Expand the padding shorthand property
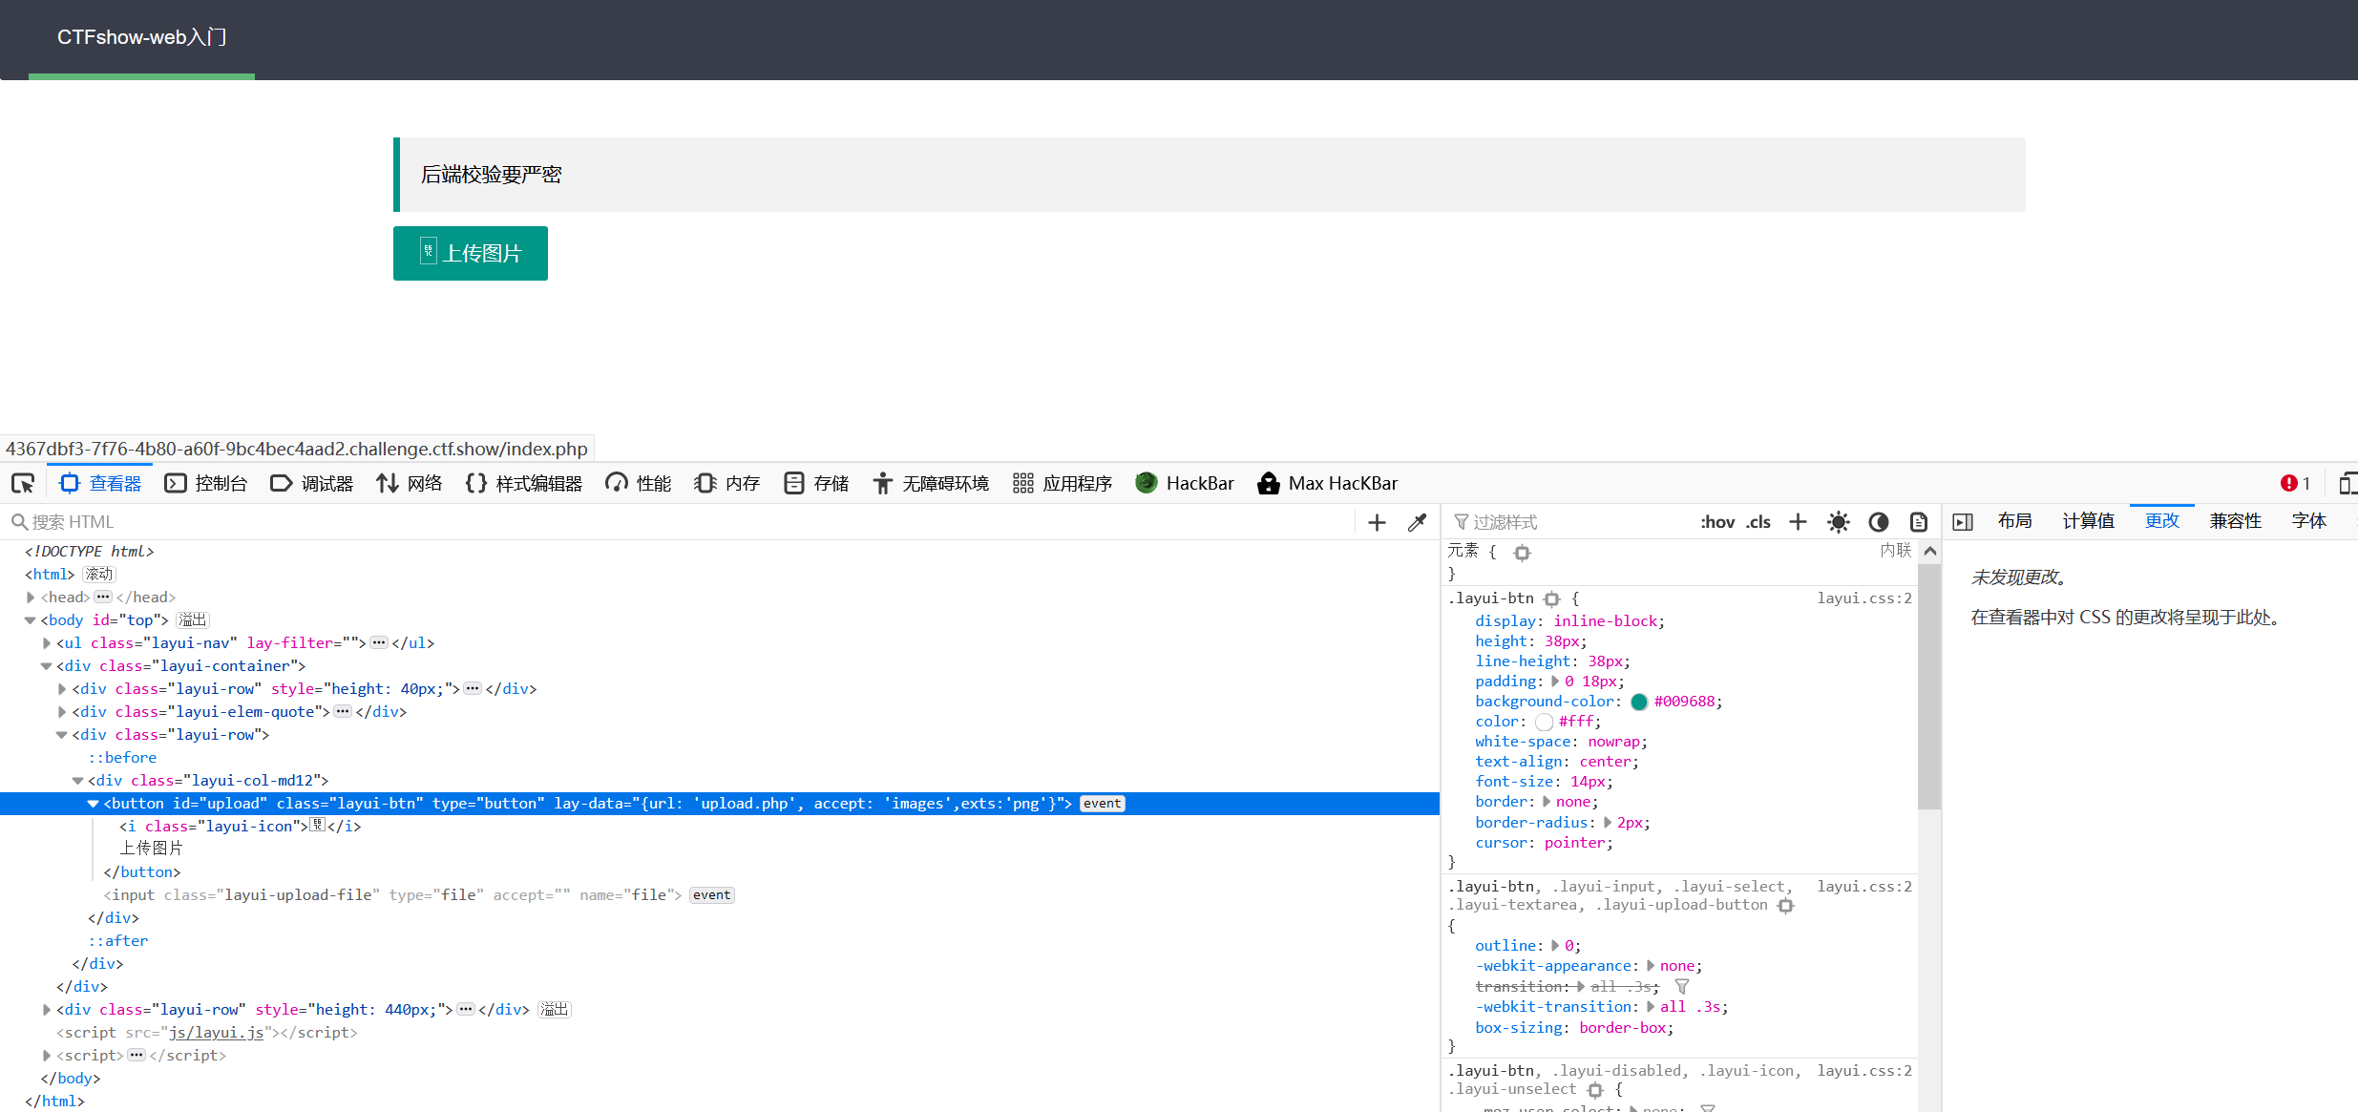Viewport: 2358px width, 1112px height. tap(1555, 682)
